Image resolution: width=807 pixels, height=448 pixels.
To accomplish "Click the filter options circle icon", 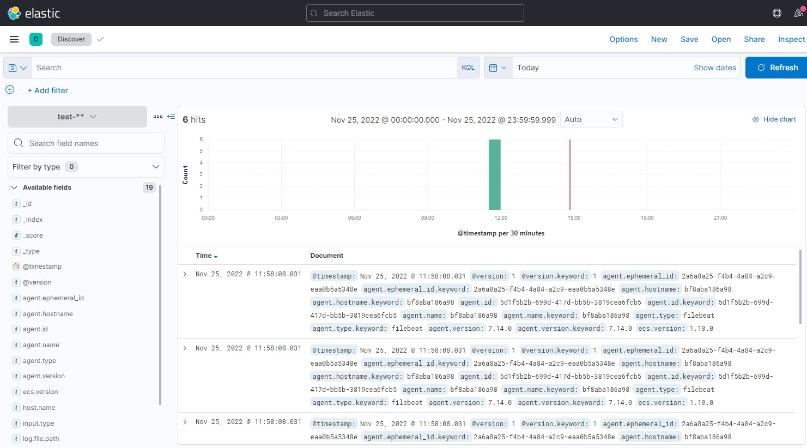I will 10,89.
